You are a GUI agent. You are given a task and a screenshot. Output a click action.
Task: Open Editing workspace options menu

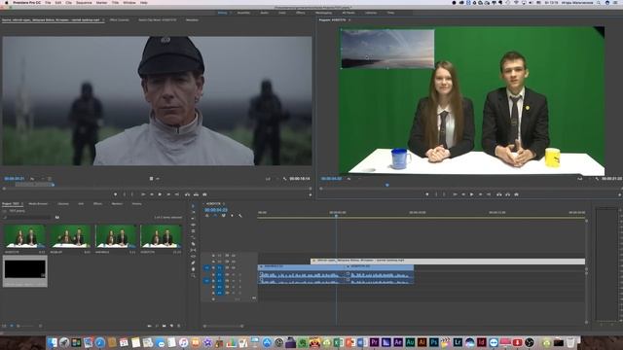coord(231,13)
